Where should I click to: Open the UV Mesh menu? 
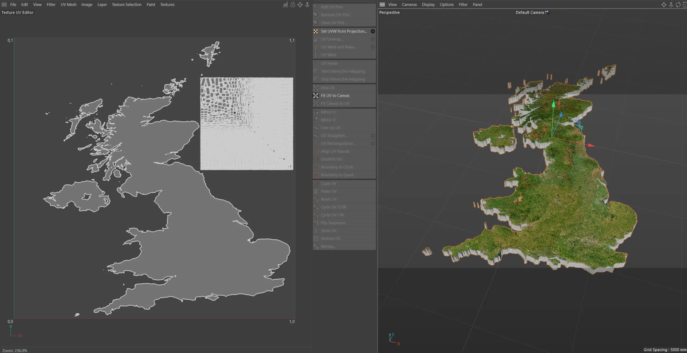[68, 4]
